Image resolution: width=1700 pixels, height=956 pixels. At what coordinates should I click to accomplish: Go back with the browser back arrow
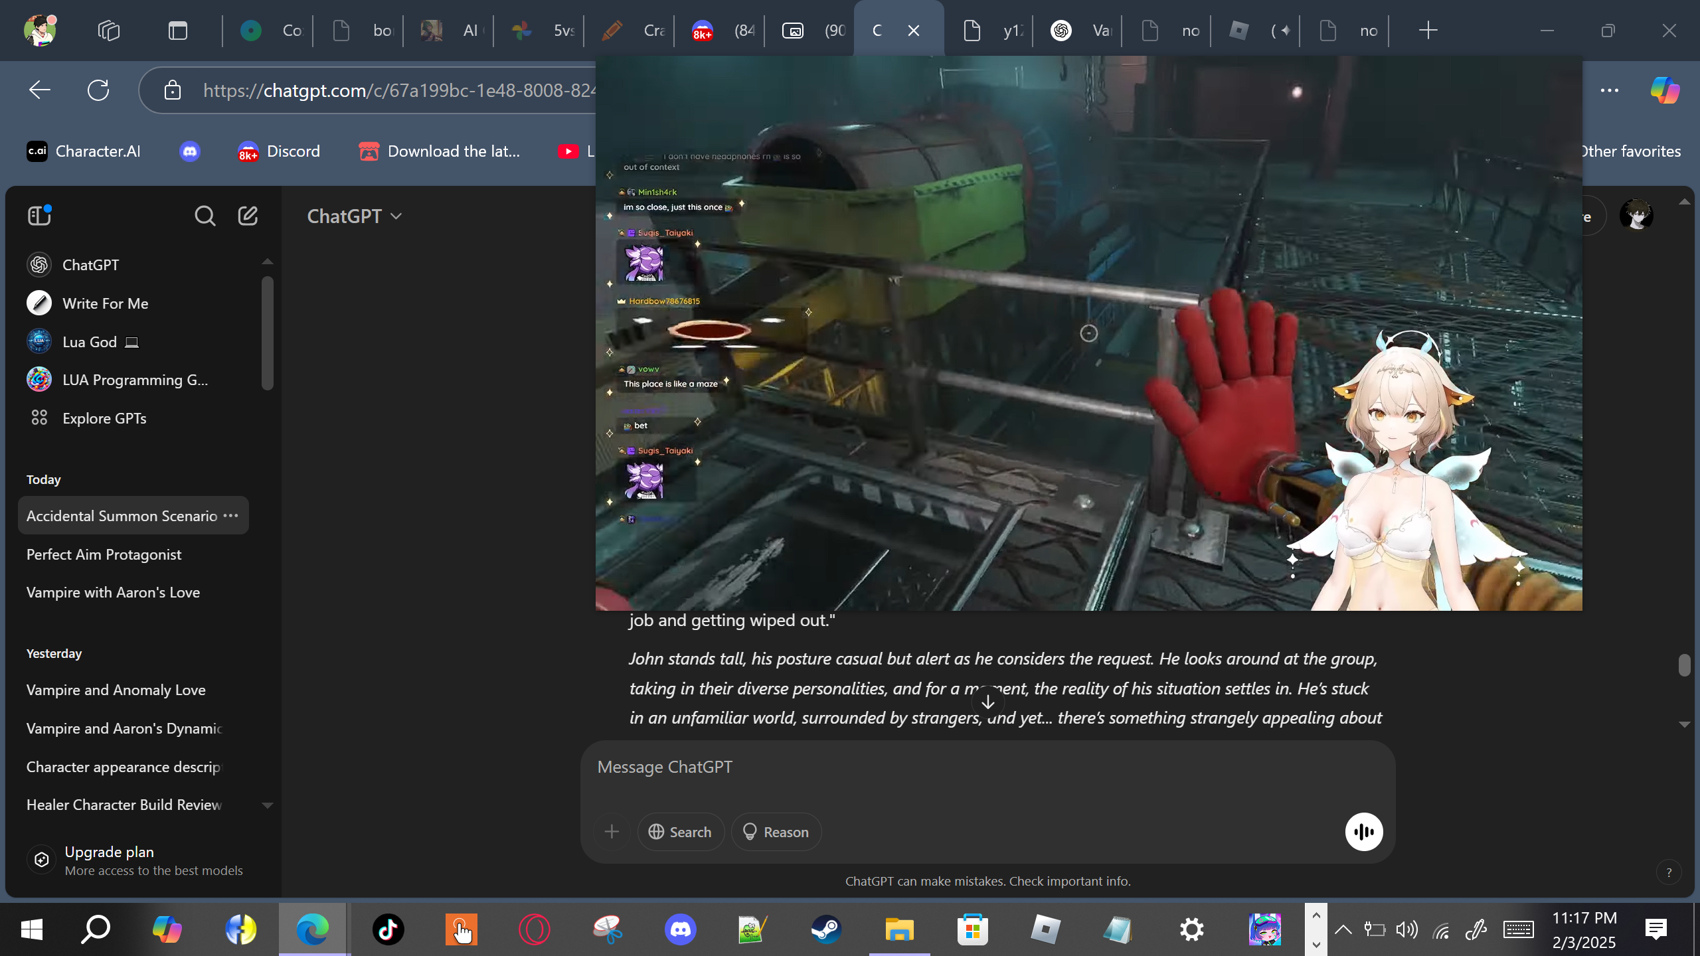40,90
